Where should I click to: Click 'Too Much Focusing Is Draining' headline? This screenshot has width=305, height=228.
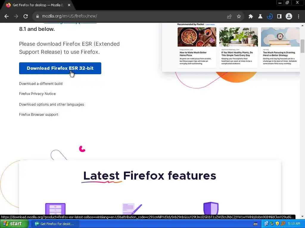[279, 54]
